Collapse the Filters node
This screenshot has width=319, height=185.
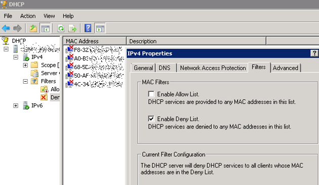25,82
